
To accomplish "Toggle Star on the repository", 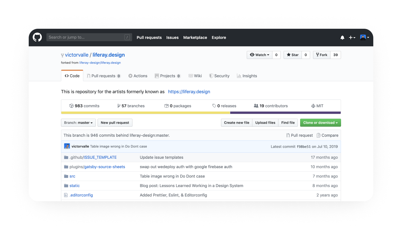I will (292, 55).
